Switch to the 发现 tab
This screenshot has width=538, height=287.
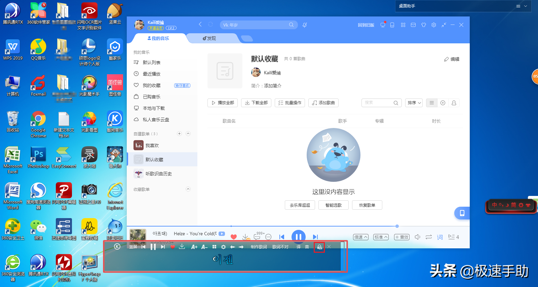(209, 38)
